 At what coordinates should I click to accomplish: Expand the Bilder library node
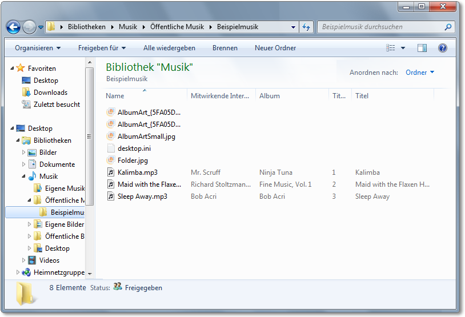[24, 153]
